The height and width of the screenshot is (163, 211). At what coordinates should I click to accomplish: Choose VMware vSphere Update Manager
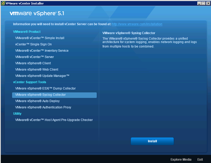42,76
